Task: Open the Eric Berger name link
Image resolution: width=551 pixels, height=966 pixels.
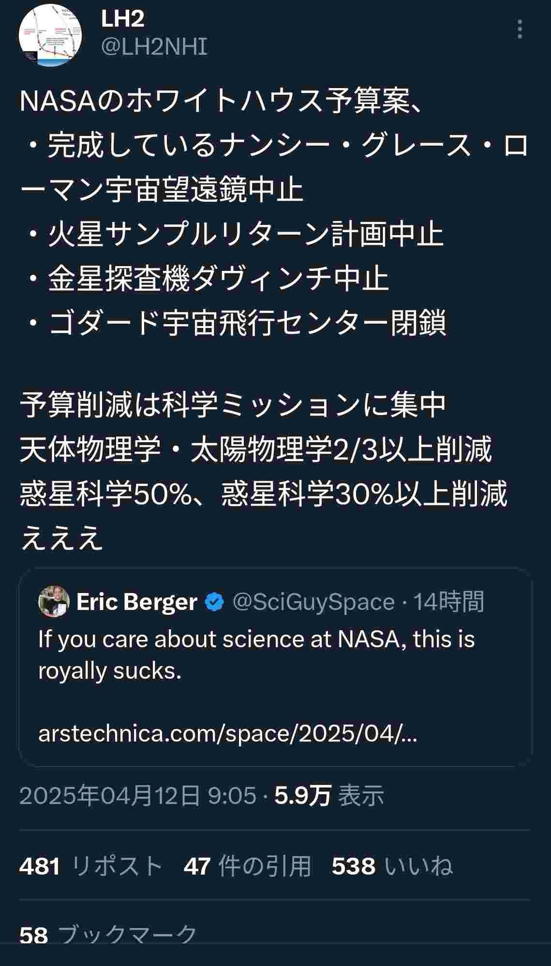Action: tap(137, 602)
